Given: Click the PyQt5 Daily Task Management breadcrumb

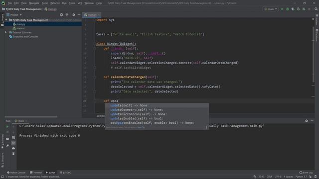Looking at the screenshot, I should tap(21, 9).
